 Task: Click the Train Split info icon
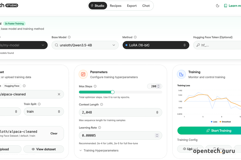click(x=39, y=104)
